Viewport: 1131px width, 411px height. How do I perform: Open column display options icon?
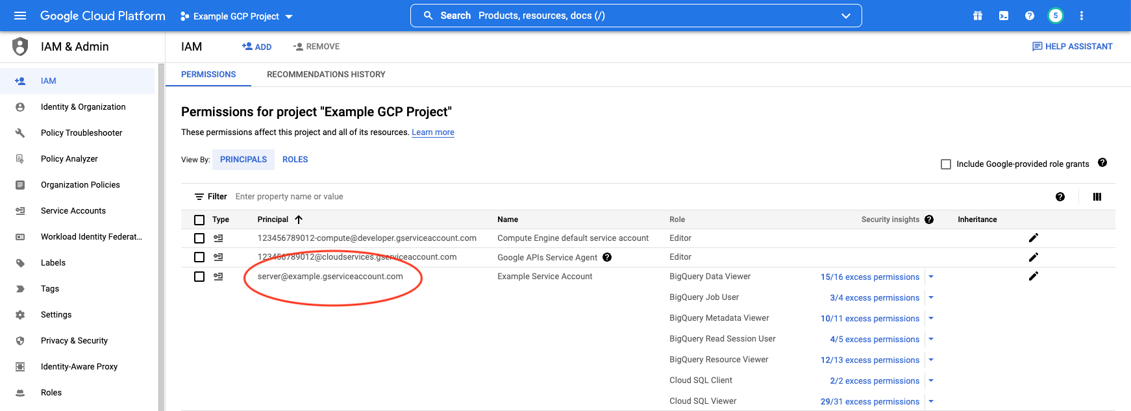click(x=1097, y=197)
